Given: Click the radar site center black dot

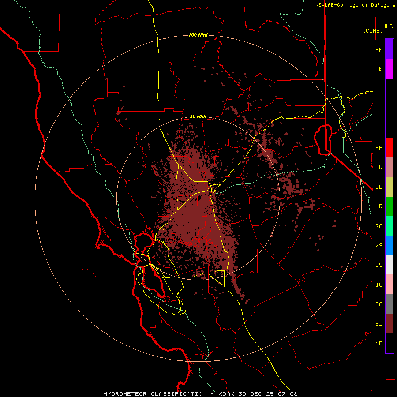Looking at the screenshot, I should pyautogui.click(x=199, y=198).
